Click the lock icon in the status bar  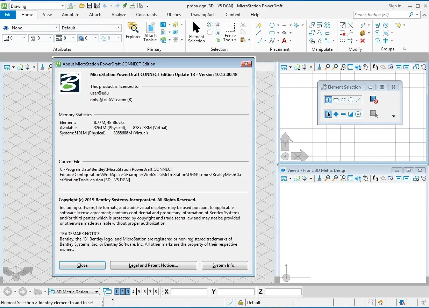pos(241,302)
